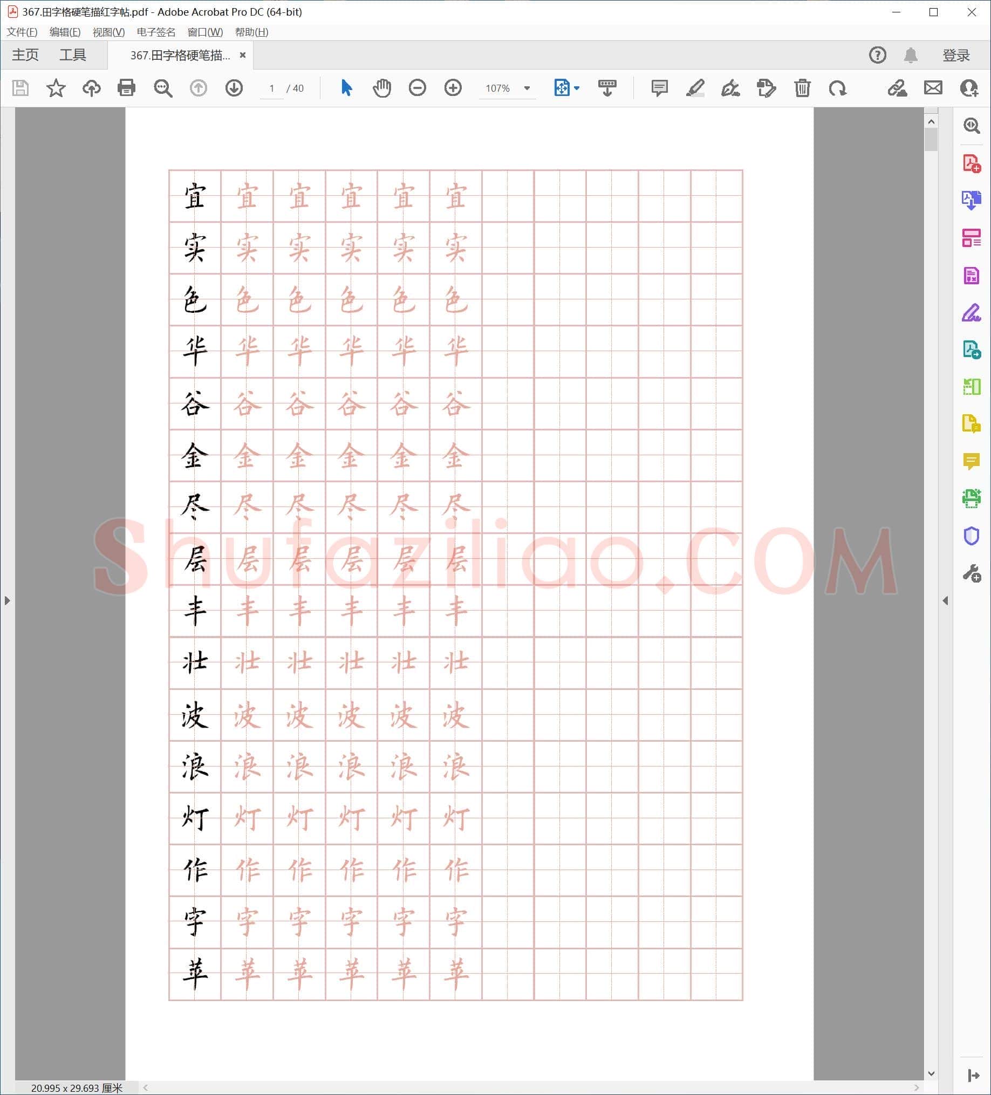Toggle the scrolling mode keyboard icon
Viewport: 991px width, 1095px height.
click(x=607, y=88)
